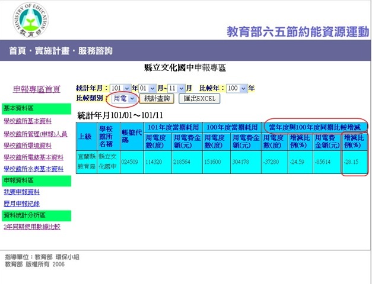Expand the statistics year dropdown showing 101
This screenshot has width=372, height=284.
pyautogui.click(x=120, y=88)
